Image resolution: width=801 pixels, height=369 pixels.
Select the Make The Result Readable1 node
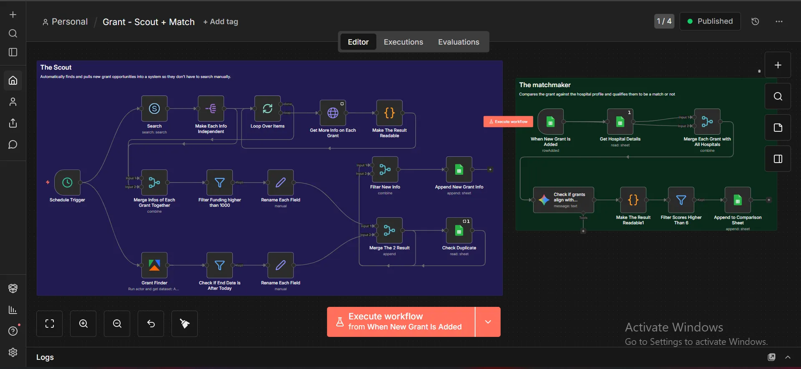(x=633, y=200)
